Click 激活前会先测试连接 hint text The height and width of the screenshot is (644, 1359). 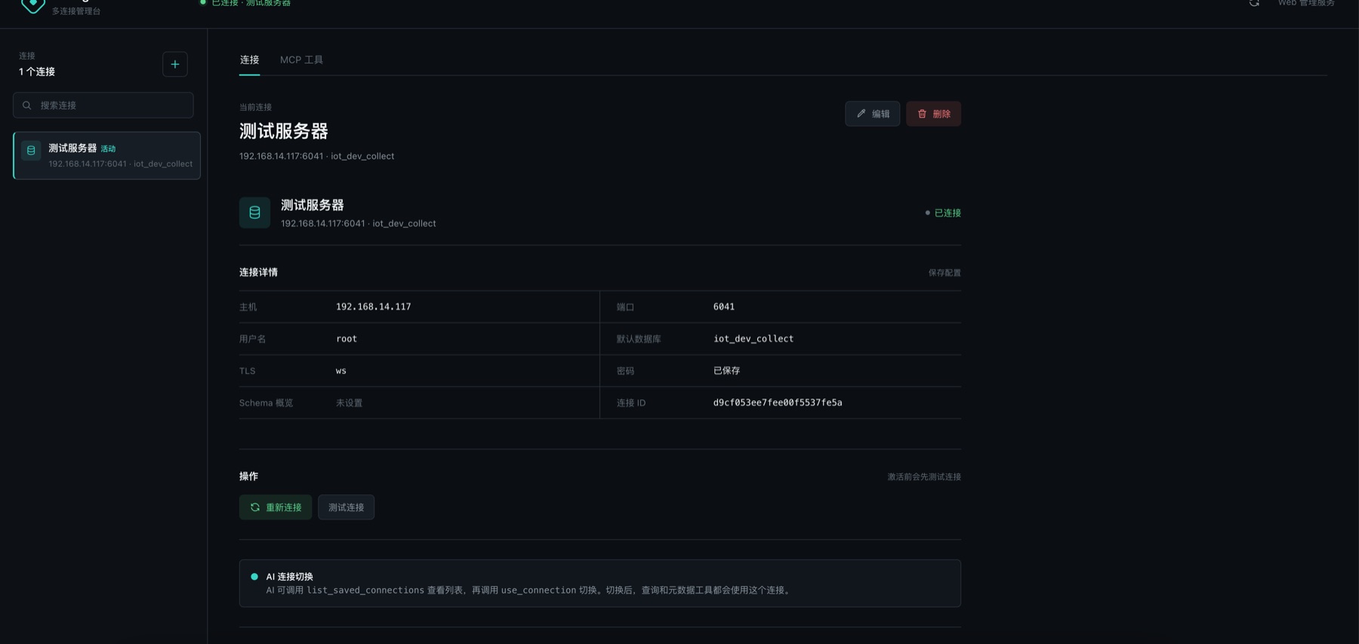pos(924,476)
